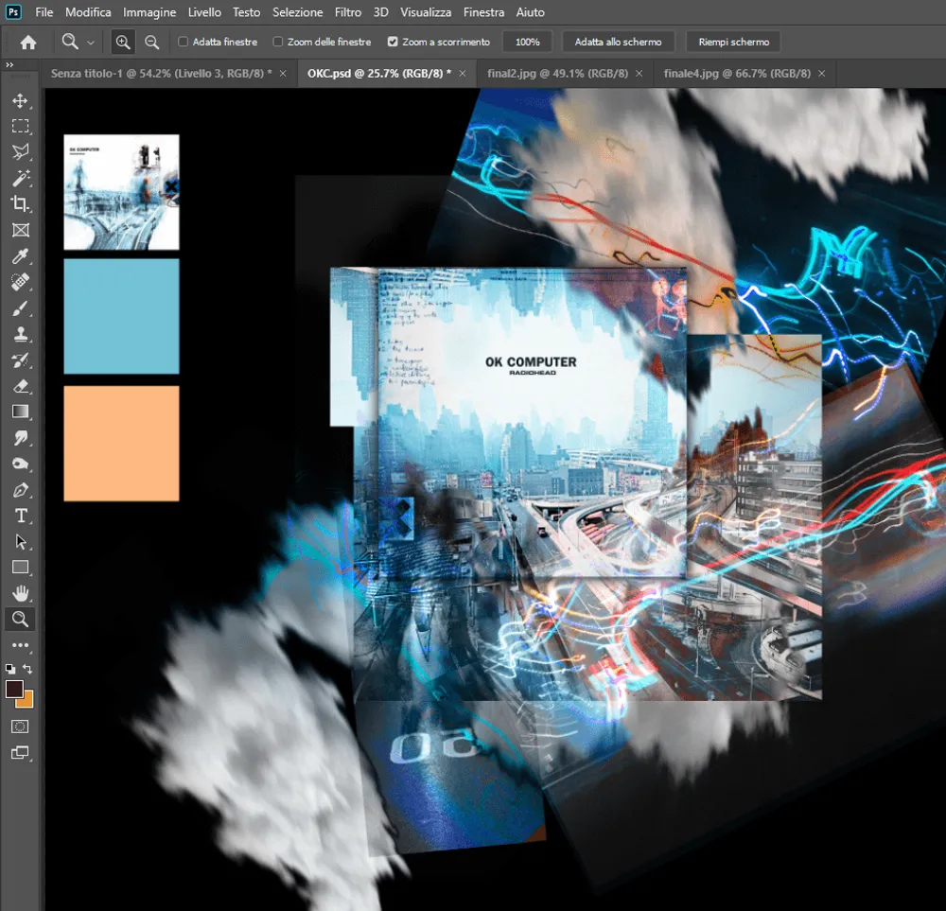Check the Zoom delle finestre option
946x911 pixels.
pyautogui.click(x=278, y=43)
